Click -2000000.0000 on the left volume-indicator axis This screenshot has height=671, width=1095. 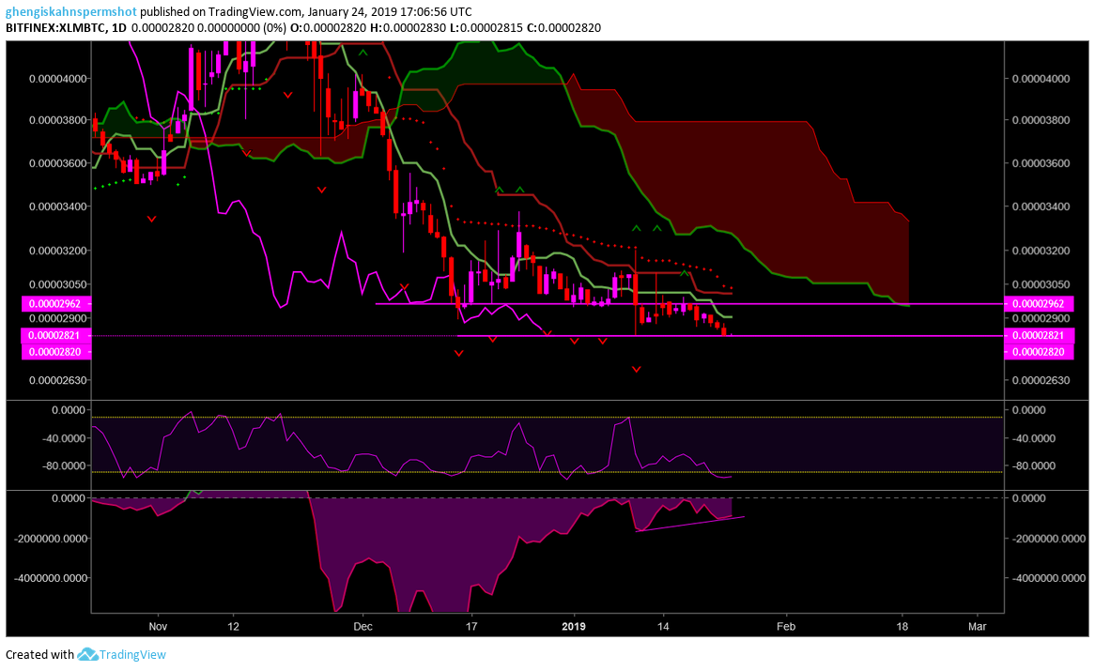(49, 539)
